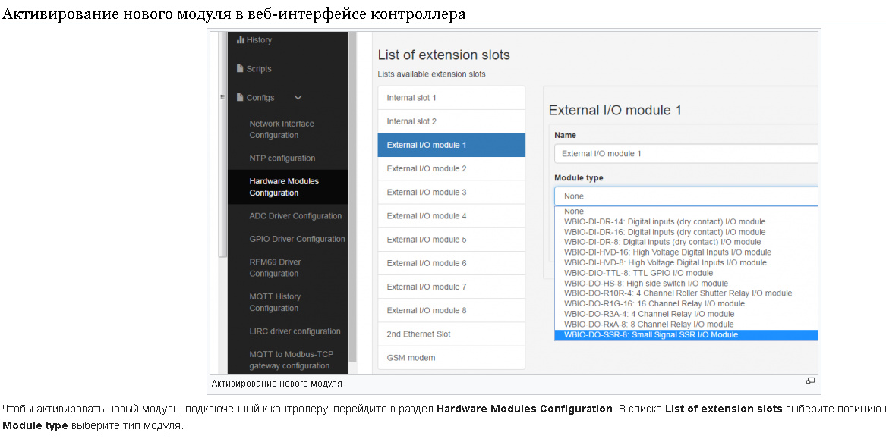Screen dimensions: 886x439
Task: Click the module Name input field
Action: [x=686, y=153]
